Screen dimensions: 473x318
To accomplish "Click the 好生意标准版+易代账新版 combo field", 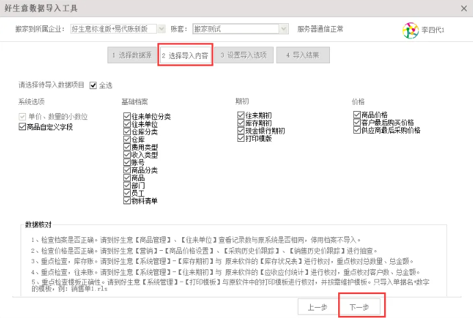I will pos(114,29).
